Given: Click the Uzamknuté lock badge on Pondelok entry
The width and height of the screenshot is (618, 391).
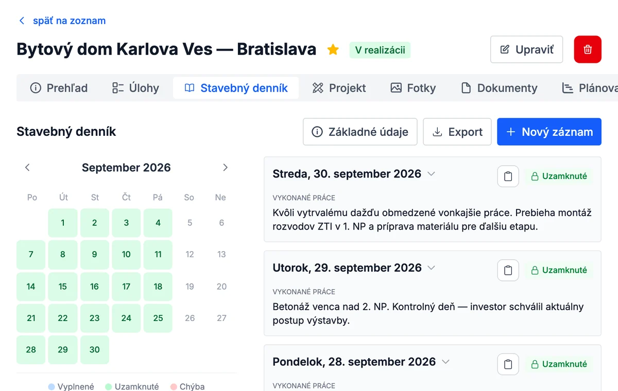Looking at the screenshot, I should (x=559, y=364).
